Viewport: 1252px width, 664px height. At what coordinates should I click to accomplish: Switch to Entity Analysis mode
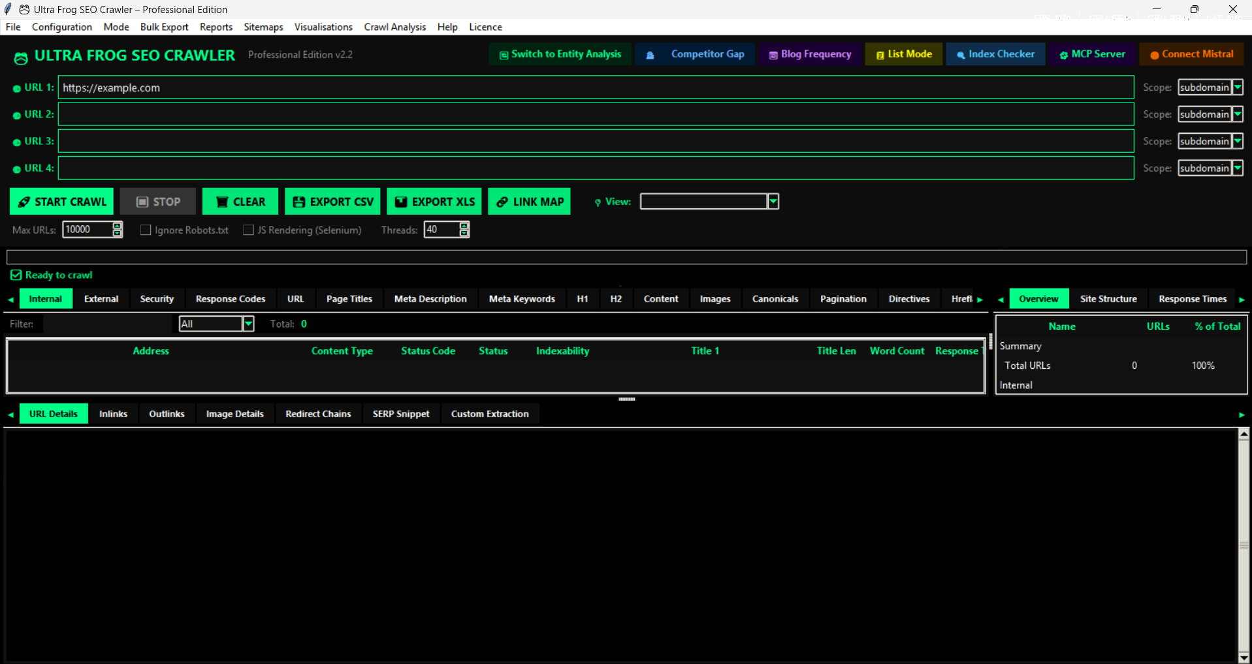560,54
